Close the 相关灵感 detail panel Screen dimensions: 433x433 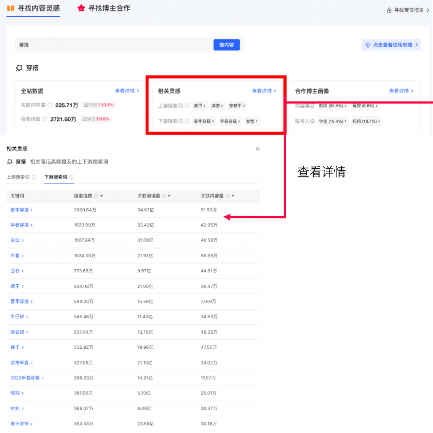[x=258, y=149]
